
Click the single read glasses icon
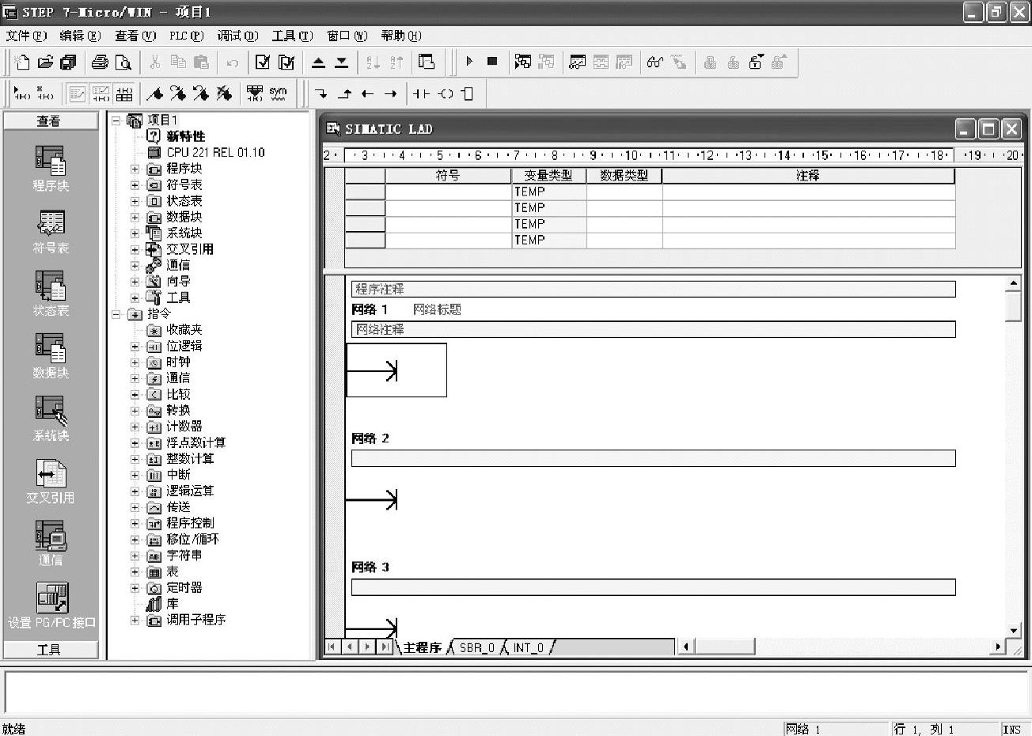654,62
